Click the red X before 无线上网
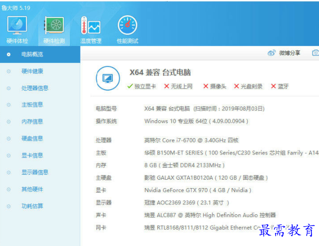Image resolution: width=319 pixels, height=246 pixels. [167, 86]
